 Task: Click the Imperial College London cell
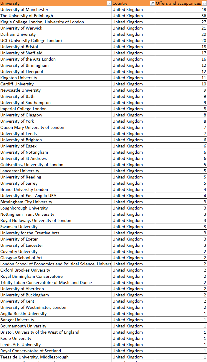(56, 109)
